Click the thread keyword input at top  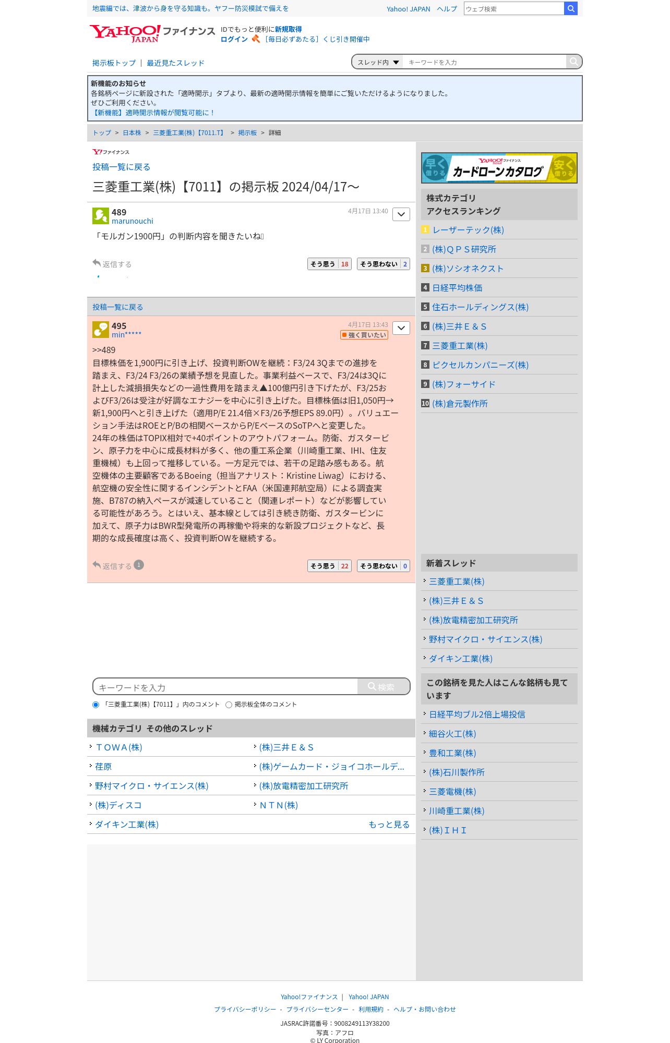tap(485, 62)
